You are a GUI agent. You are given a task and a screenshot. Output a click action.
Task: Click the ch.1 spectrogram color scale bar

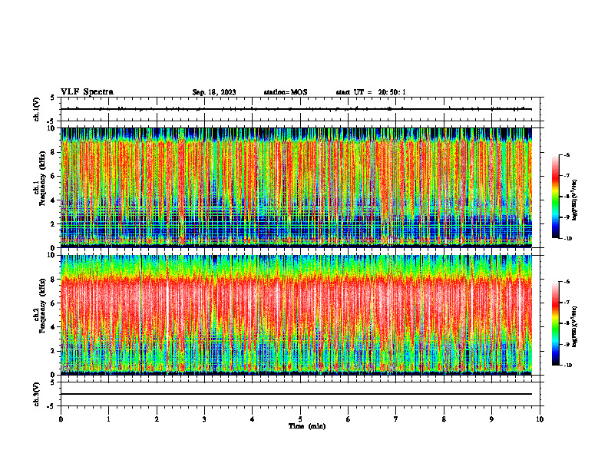click(556, 197)
